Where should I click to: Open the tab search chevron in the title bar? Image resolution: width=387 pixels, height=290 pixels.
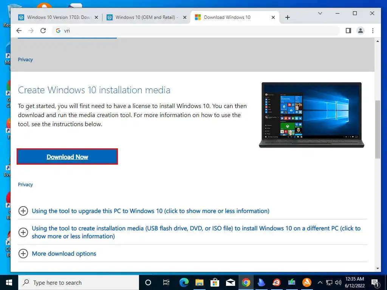[320, 13]
